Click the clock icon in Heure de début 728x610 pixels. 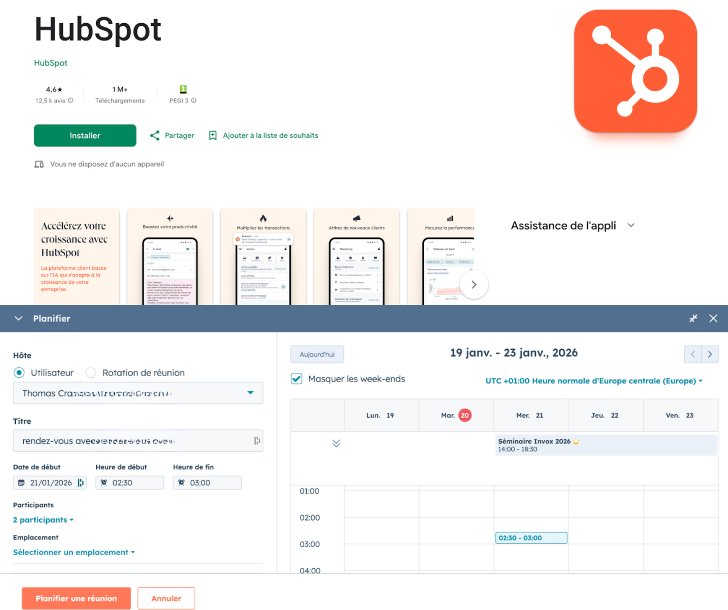click(104, 483)
